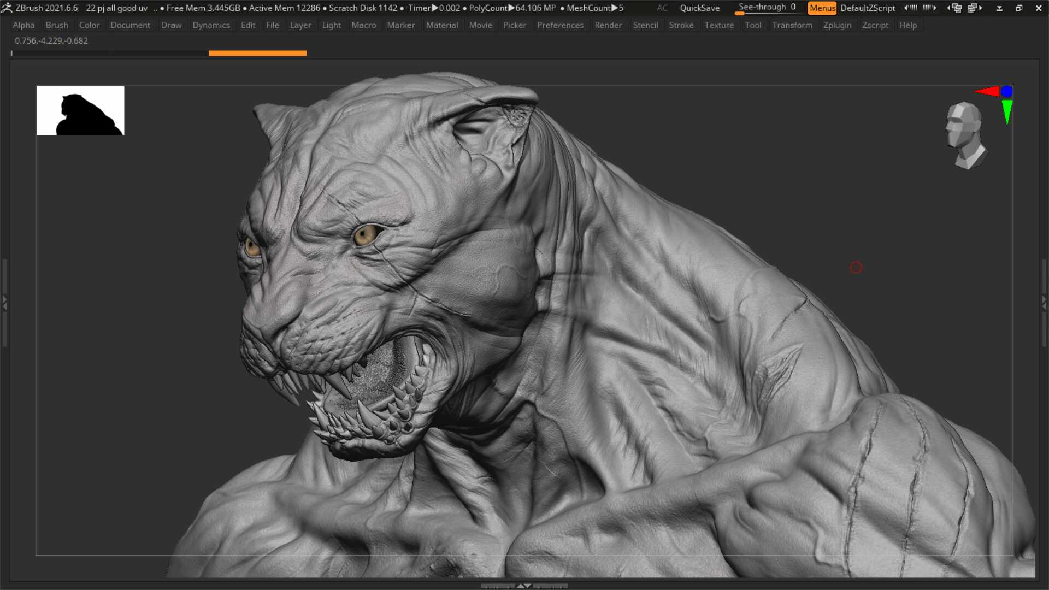1049x590 pixels.
Task: Click the DefaultZScript button
Action: 868,8
